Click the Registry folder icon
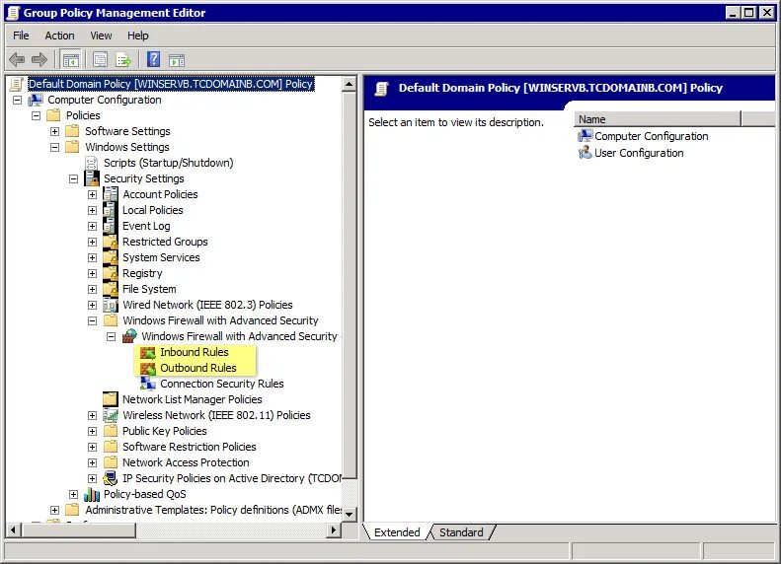781x564 pixels. click(x=110, y=273)
